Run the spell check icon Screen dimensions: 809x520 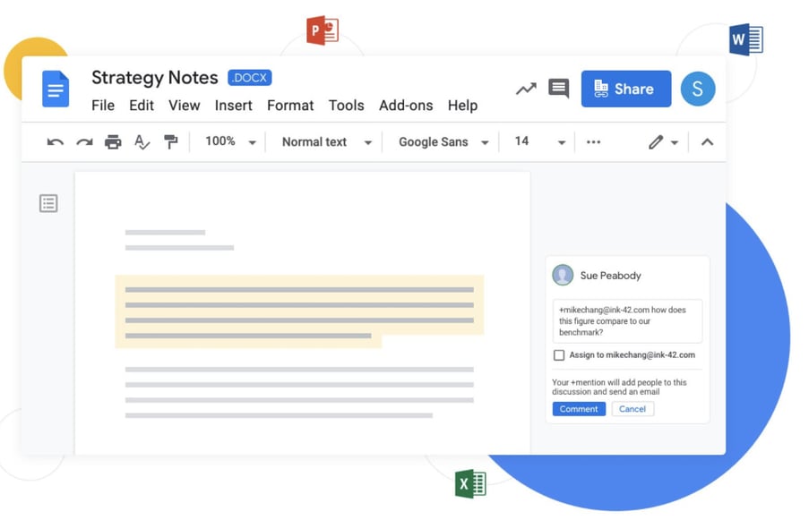click(x=142, y=142)
